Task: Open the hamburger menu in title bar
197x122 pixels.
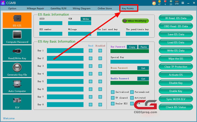Action: pos(183,3)
